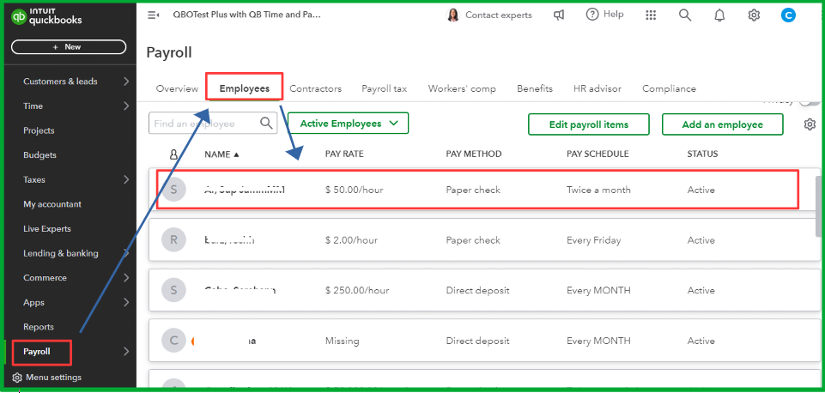The height and width of the screenshot is (393, 825).
Task: Click the C avatar of Missing pay rate employee
Action: click(173, 341)
